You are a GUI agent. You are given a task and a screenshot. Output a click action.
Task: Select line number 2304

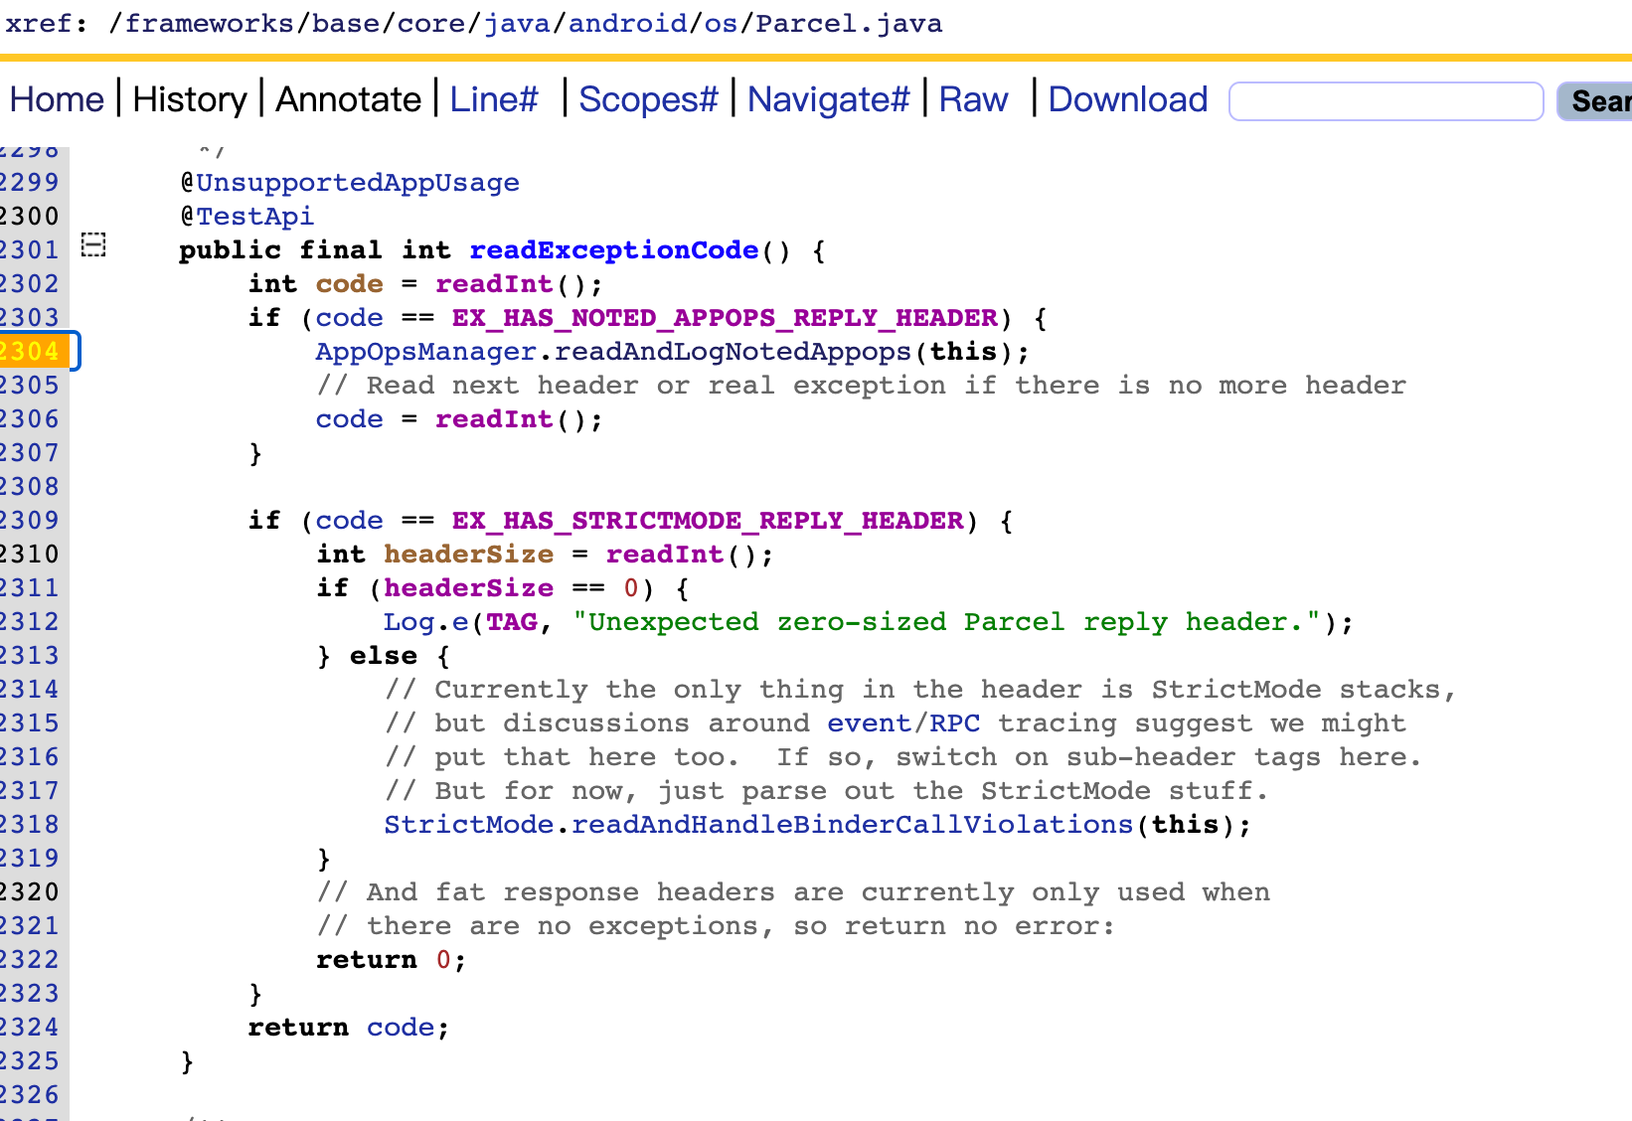[x=30, y=351]
